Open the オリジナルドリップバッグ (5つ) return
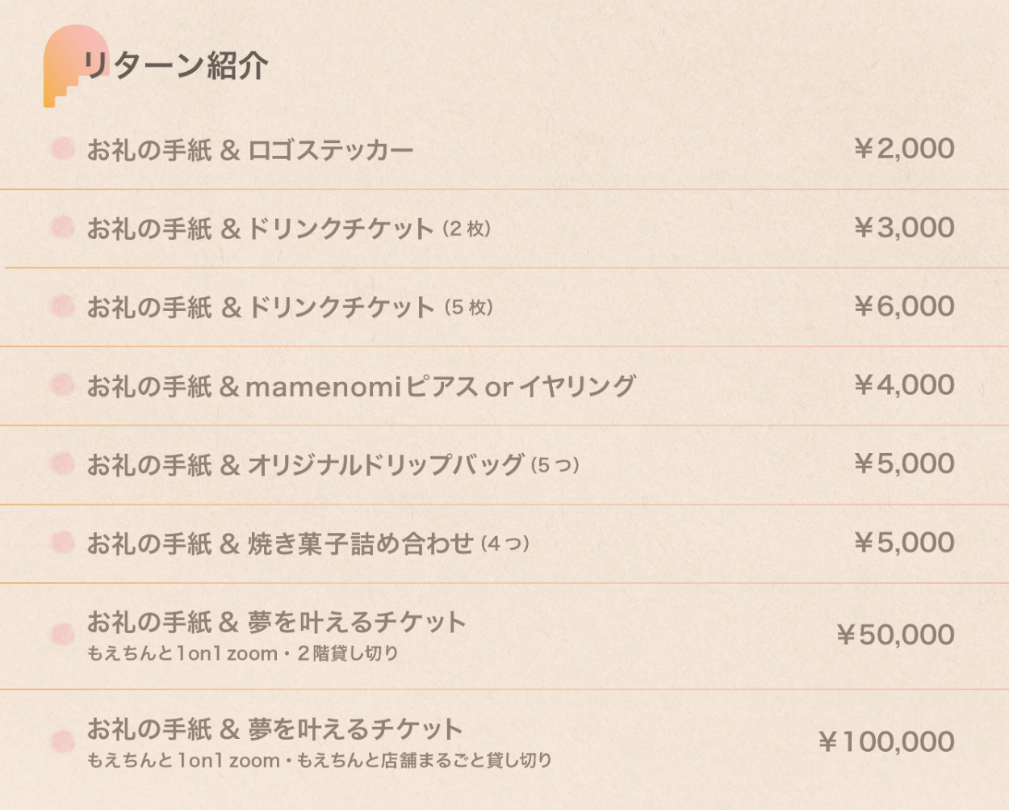Image resolution: width=1009 pixels, height=810 pixels. coord(333,465)
